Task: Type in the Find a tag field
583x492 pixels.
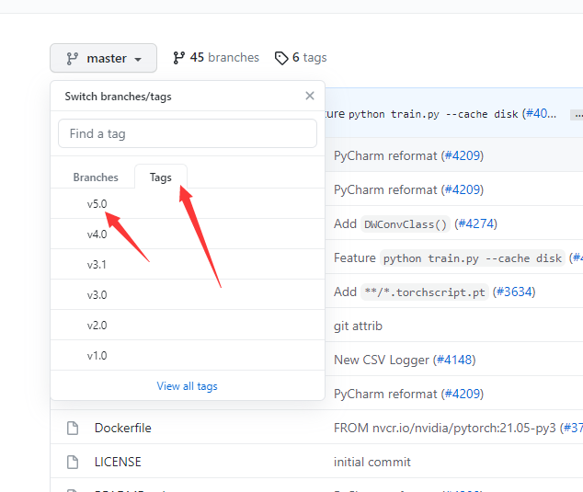Action: tap(188, 133)
